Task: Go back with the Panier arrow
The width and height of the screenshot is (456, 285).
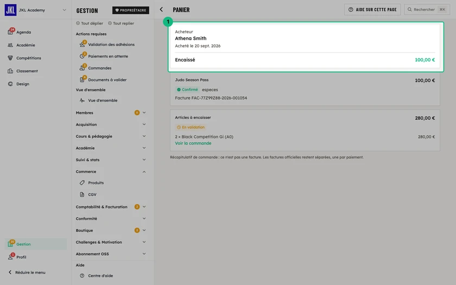Action: 161,10
